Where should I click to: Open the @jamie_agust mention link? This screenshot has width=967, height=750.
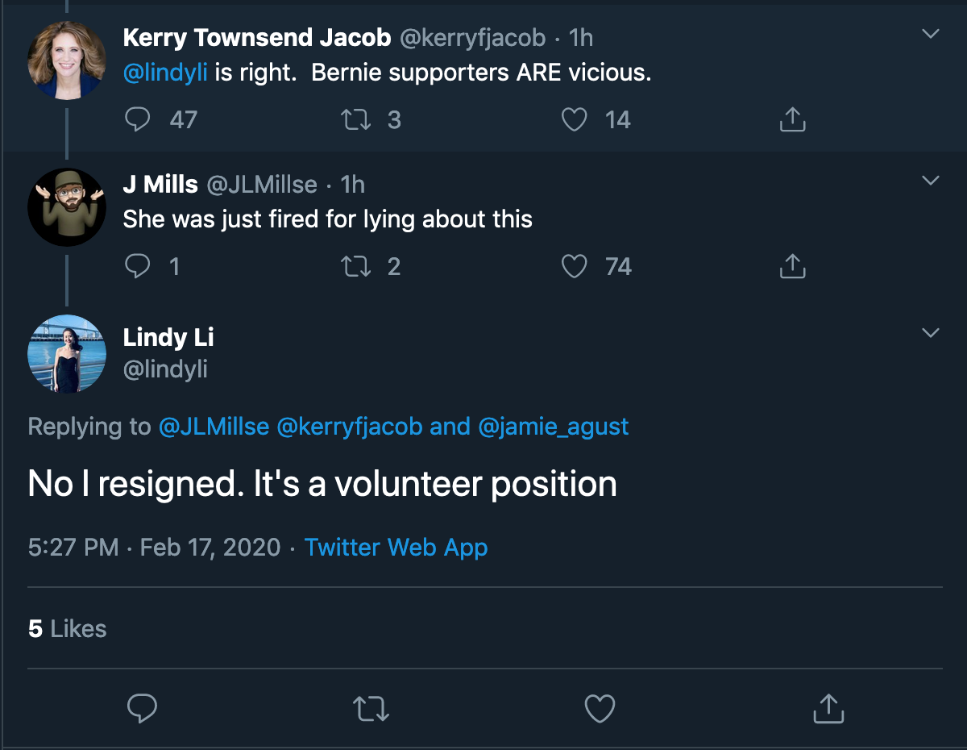click(x=554, y=427)
